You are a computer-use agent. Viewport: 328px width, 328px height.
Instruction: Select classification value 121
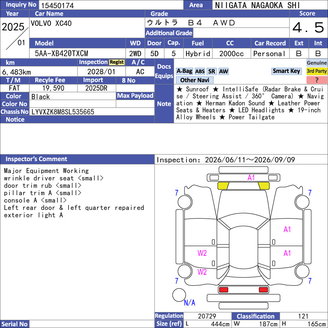[303, 316]
